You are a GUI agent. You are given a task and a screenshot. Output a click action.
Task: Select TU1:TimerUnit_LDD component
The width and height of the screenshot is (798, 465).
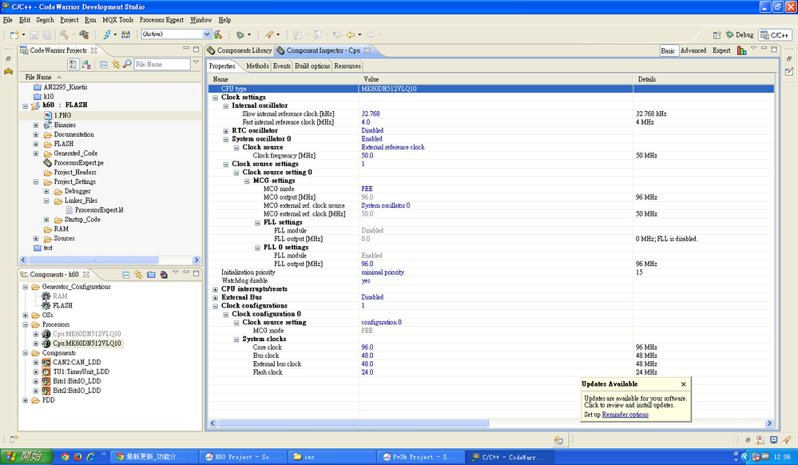(81, 372)
